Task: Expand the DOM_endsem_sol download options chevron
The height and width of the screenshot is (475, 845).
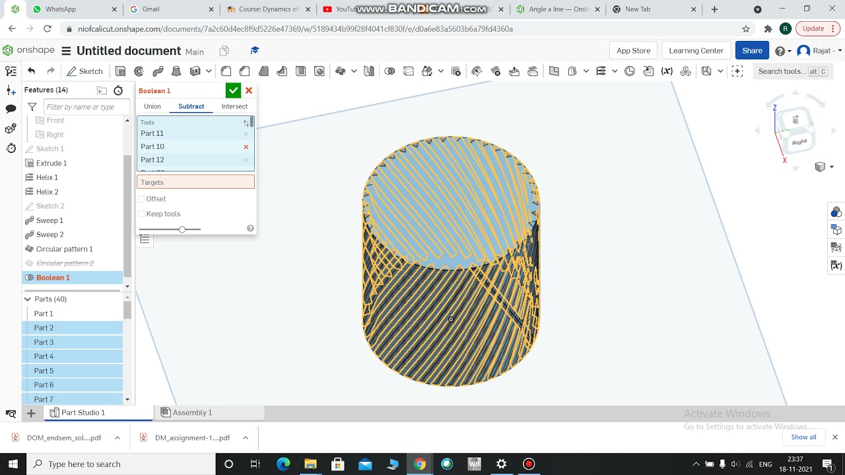Action: click(x=118, y=437)
